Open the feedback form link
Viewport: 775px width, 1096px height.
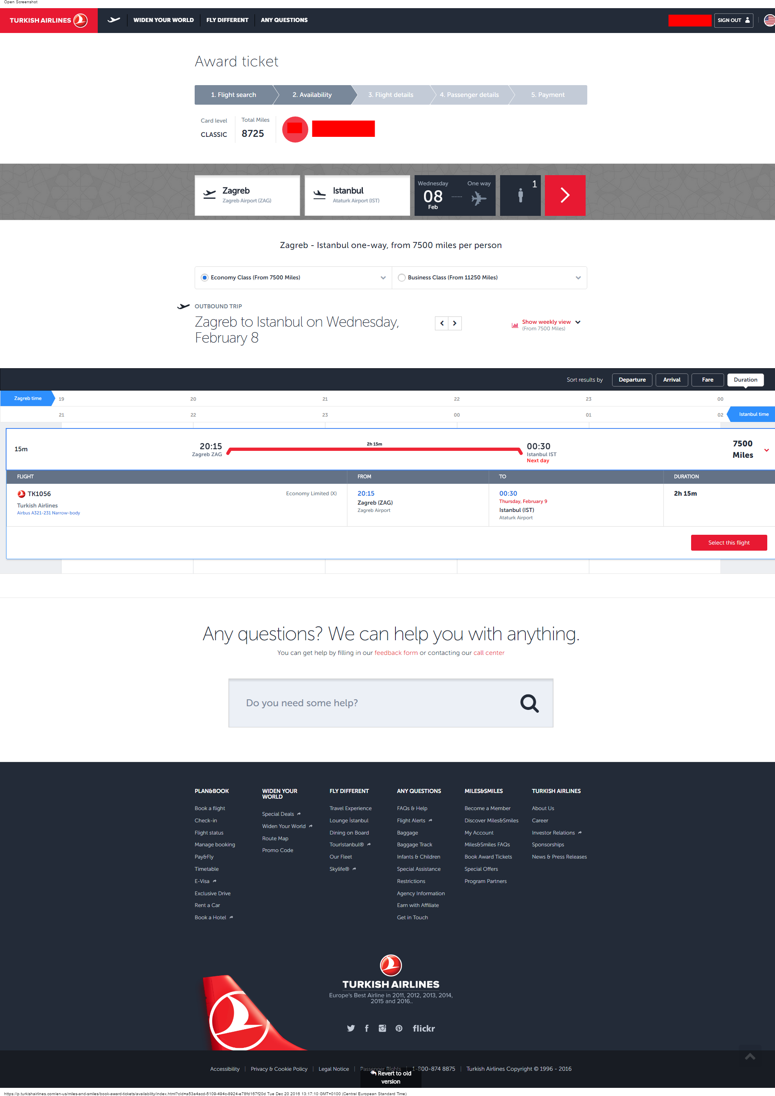pos(396,652)
